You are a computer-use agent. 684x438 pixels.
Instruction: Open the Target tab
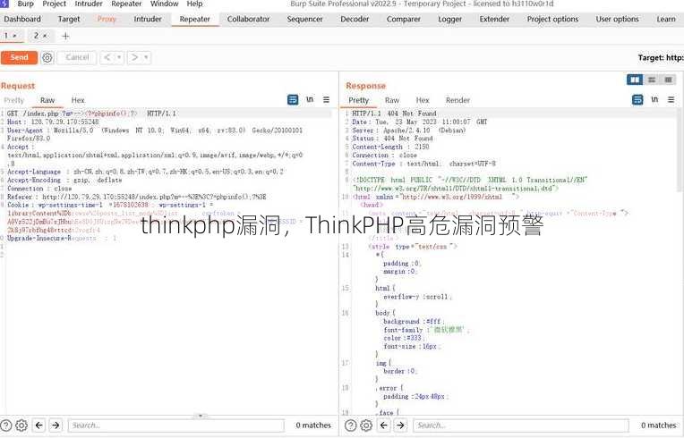coord(69,19)
